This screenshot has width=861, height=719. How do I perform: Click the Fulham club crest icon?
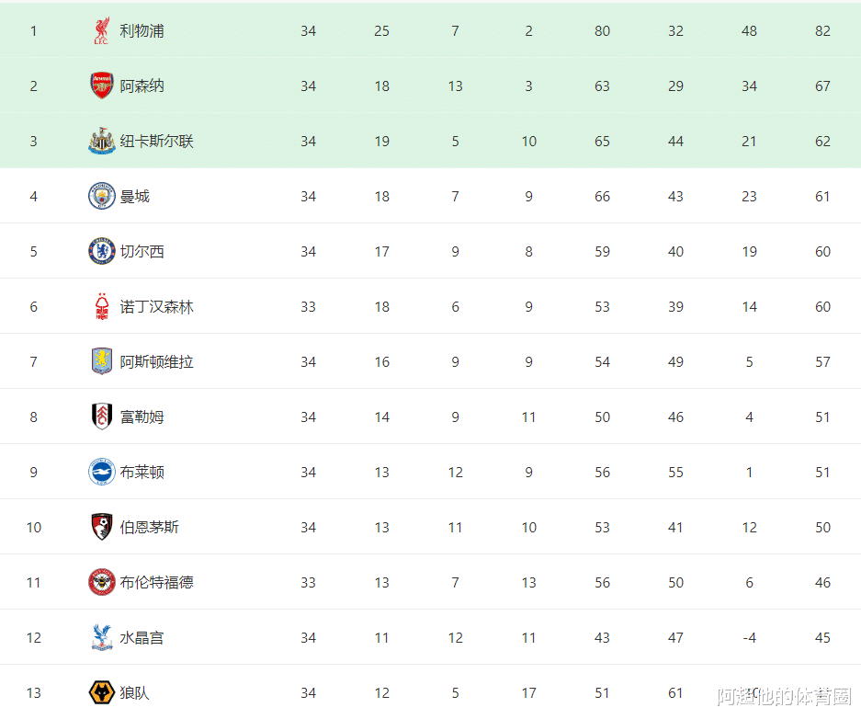[101, 417]
